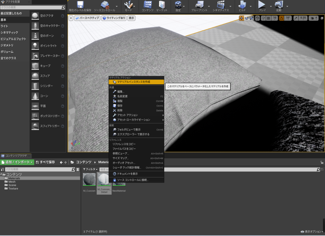Click the コンテンツ breadcrumb path link
325x236 pixels.
(84, 162)
